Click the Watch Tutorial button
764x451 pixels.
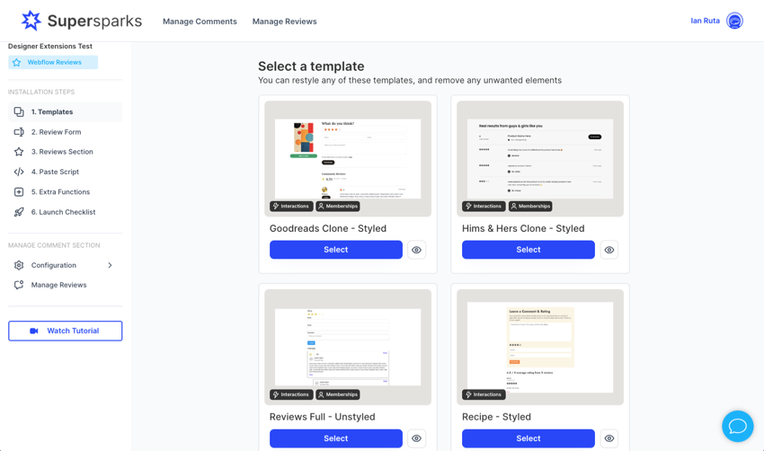coord(66,331)
